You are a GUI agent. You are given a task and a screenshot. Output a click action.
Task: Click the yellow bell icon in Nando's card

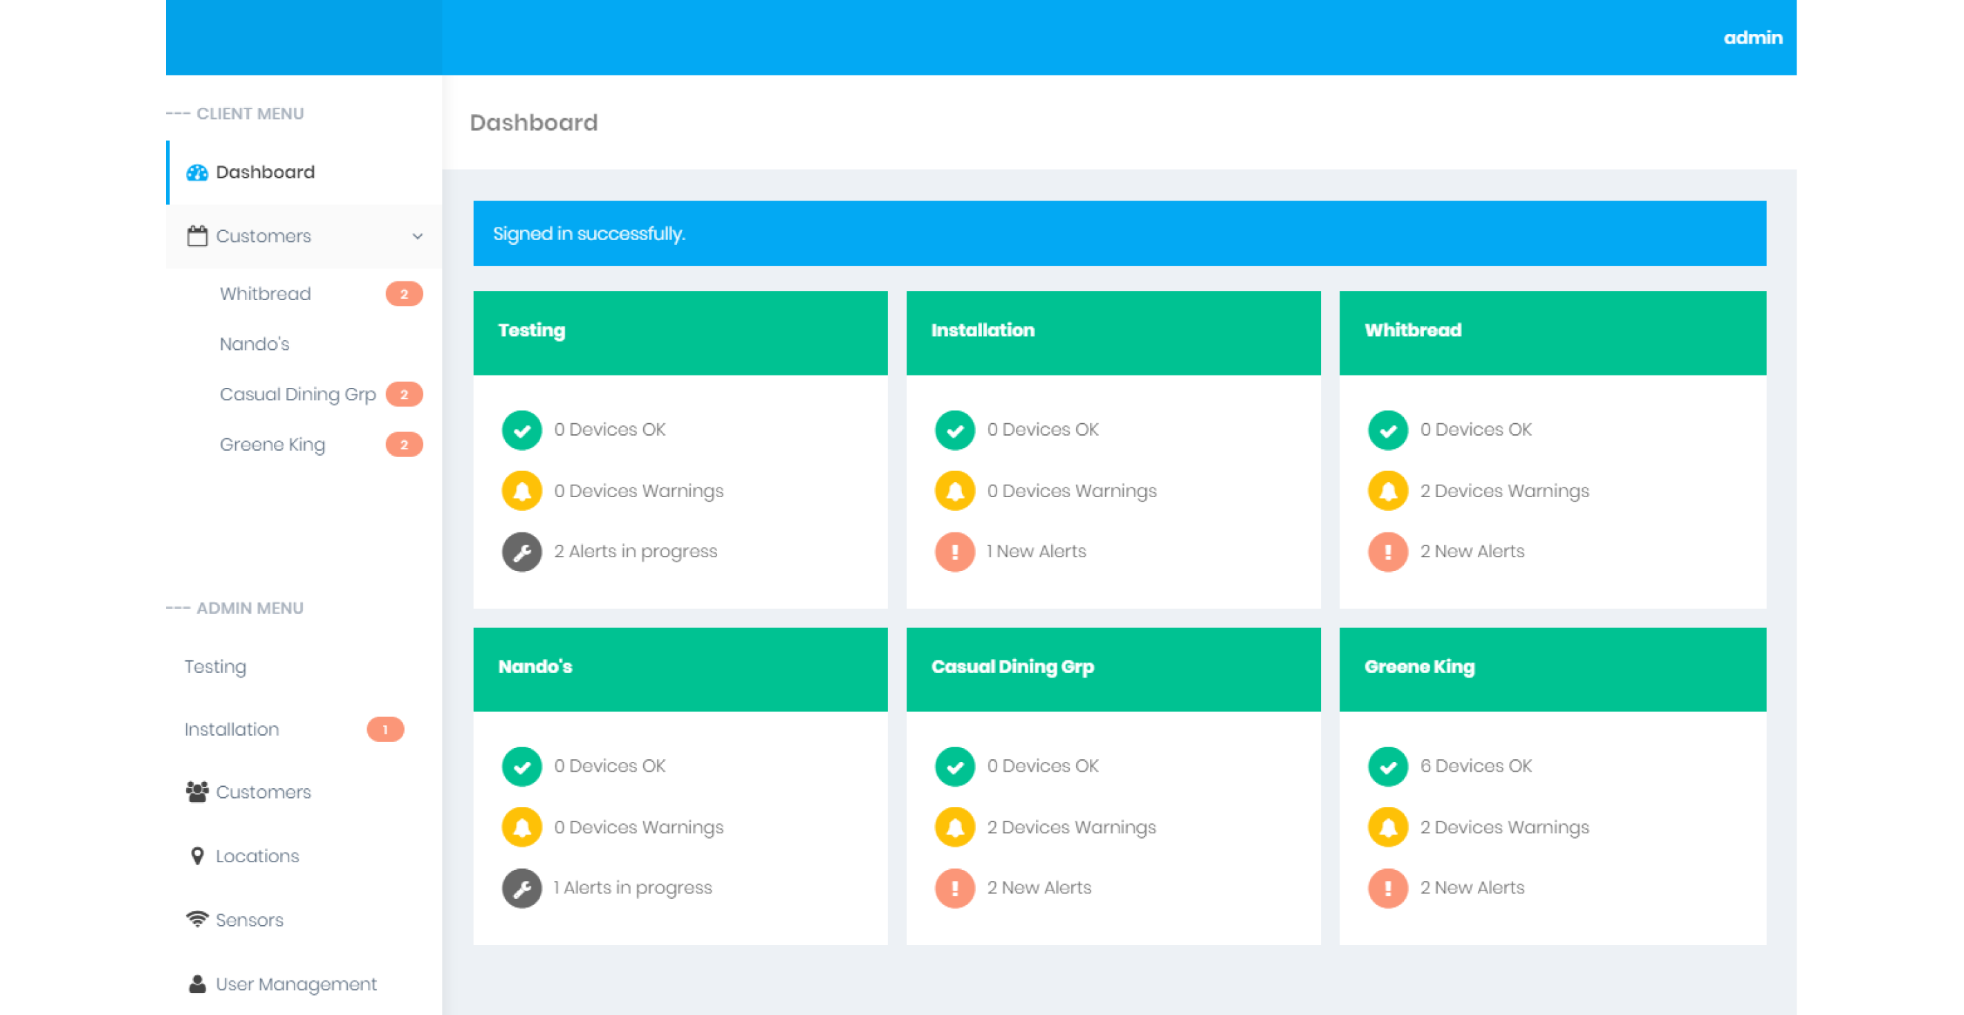pyautogui.click(x=521, y=828)
